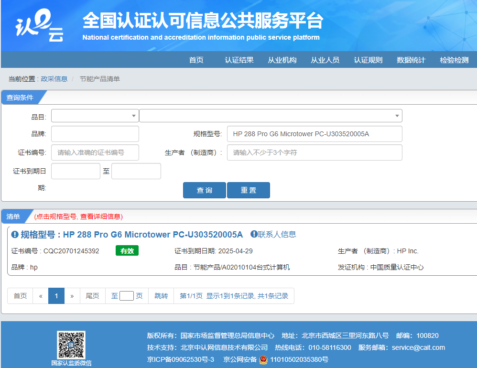477x368 pixels.
Task: Focus the 生产者（制造商） input field
Action: tap(314, 152)
